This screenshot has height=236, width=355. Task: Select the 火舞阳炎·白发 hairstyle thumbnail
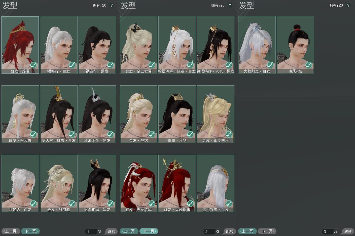click(x=257, y=45)
